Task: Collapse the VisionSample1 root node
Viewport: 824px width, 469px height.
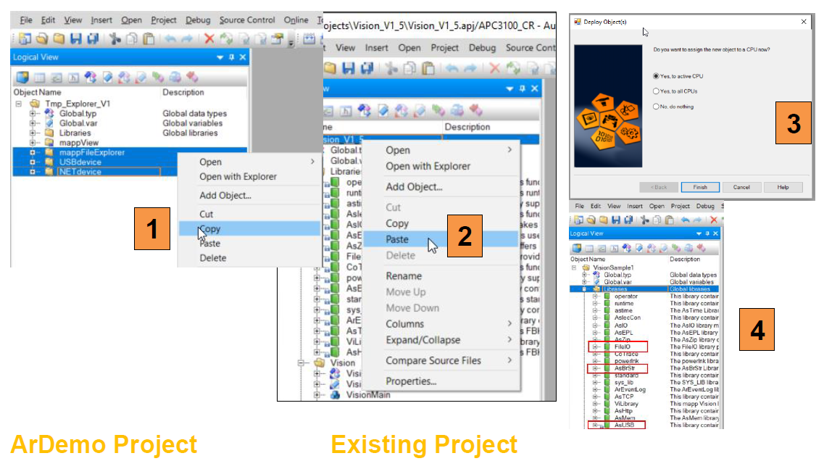Action: [574, 267]
